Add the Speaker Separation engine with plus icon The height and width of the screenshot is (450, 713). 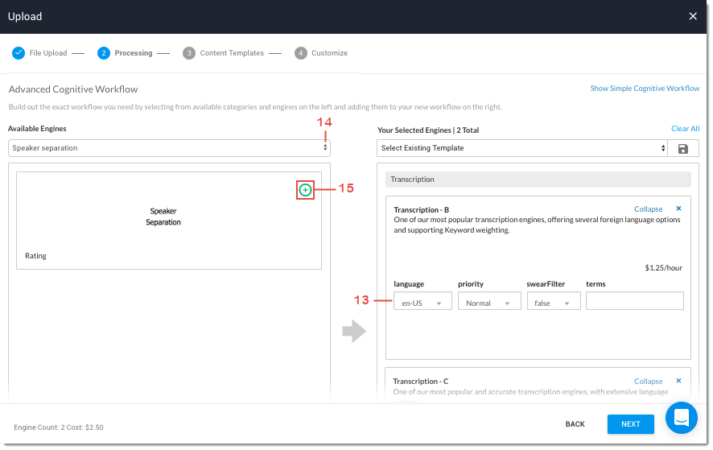(305, 190)
